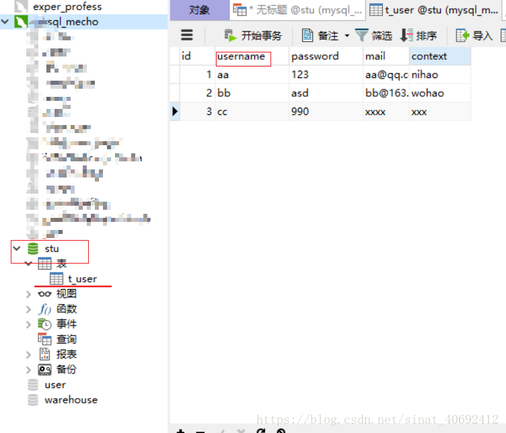Image resolution: width=506 pixels, height=433 pixels.
Task: Select the cell containing username aa
Action: (252, 75)
